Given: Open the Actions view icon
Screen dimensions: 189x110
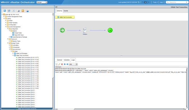Looking at the screenshot, I should point(14,11).
